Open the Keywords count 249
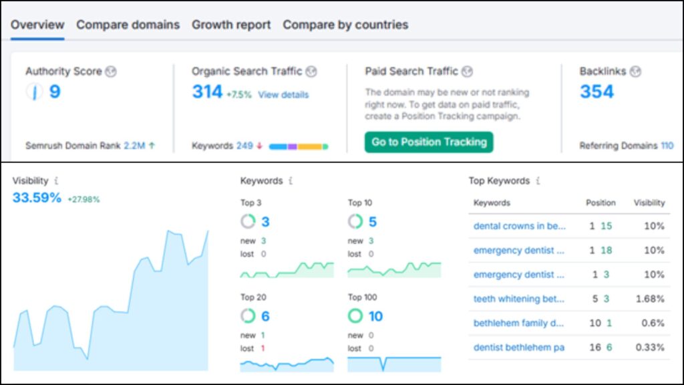Screen dimensions: 684x385 [244, 146]
